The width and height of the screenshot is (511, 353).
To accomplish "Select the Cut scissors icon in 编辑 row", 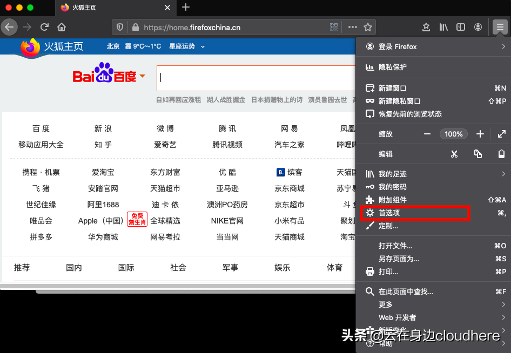I will pos(455,154).
